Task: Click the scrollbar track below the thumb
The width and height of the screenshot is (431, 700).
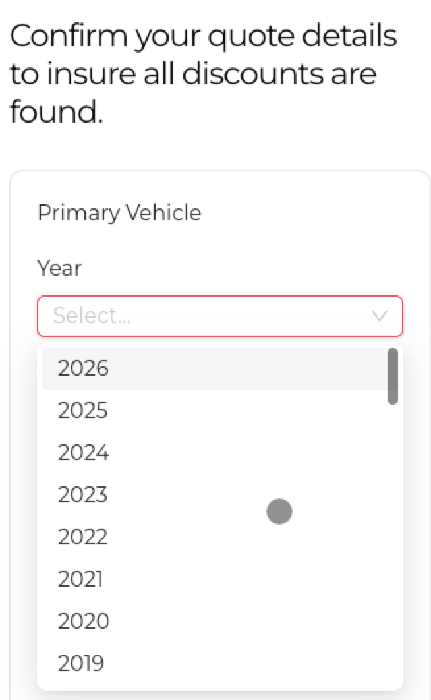Action: tap(392, 527)
